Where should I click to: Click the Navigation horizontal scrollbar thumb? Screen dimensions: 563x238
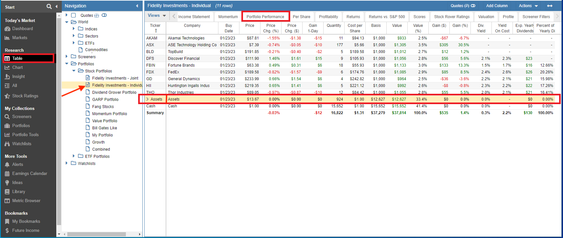coord(96,234)
